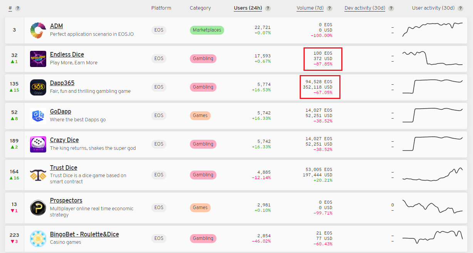Click Gambling tag in Dapp365 row
Image resolution: width=473 pixels, height=253 pixels.
(203, 87)
